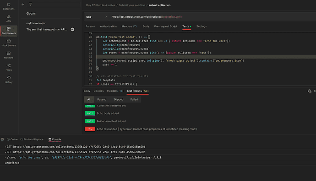Open the Monitors sidebar section
This screenshot has width=316, height=181.
click(9, 55)
